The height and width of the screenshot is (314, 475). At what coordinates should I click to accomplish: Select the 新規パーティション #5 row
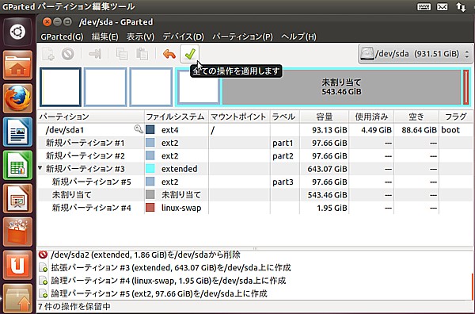point(254,182)
